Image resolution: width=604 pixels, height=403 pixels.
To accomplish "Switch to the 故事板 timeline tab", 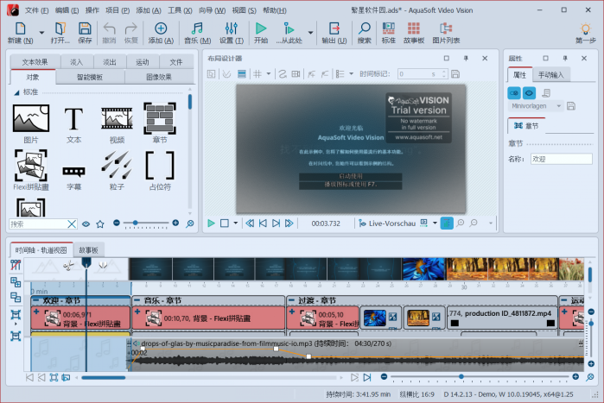I will [x=89, y=250].
